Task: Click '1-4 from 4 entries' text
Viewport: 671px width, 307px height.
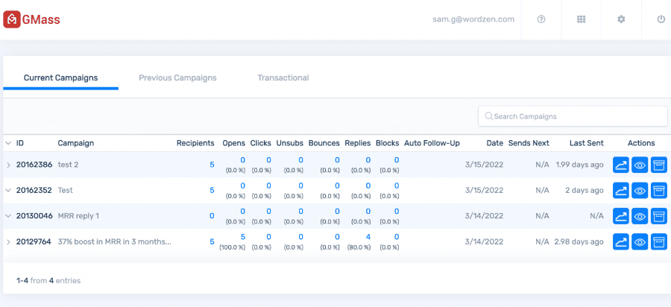Action: (48, 281)
